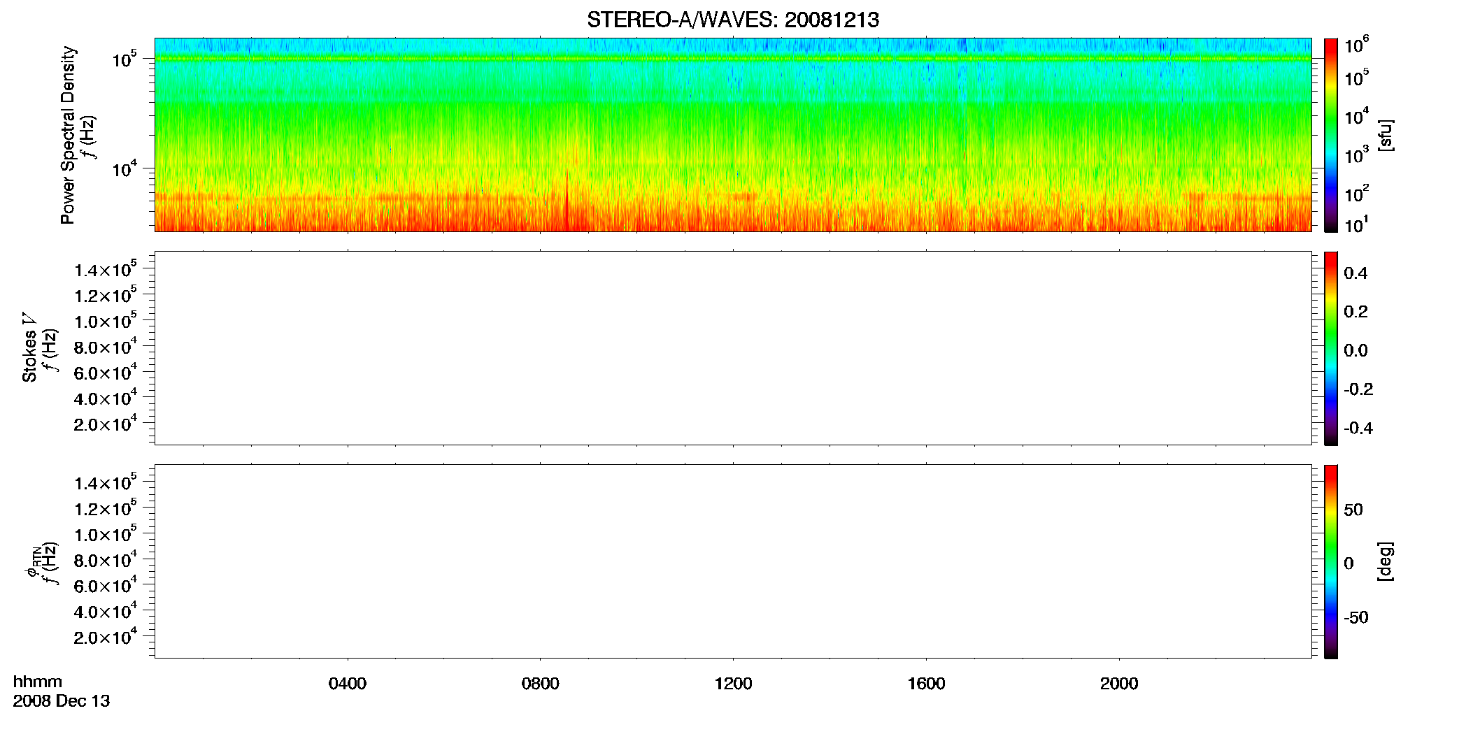
Task: Click the [sfu] colorbar unit label
Action: click(1386, 135)
